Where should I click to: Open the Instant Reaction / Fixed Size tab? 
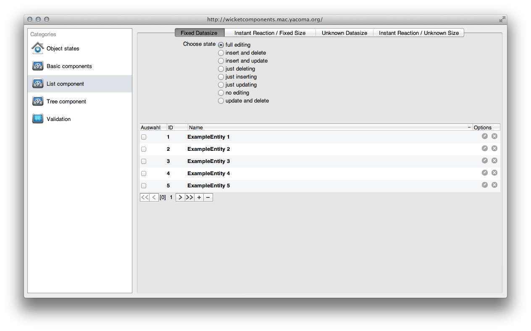tap(270, 33)
